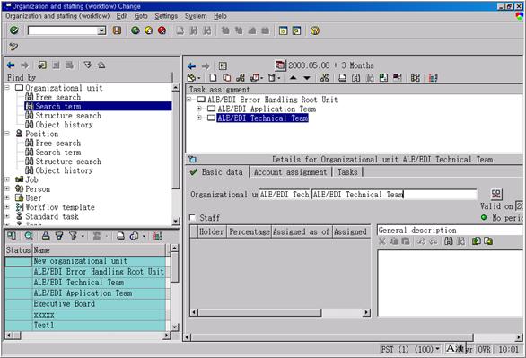Collapse the Position search node

coord(7,134)
